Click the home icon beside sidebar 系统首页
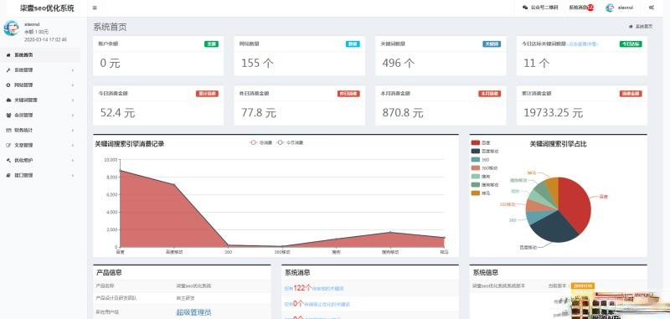670x319 pixels. point(8,55)
